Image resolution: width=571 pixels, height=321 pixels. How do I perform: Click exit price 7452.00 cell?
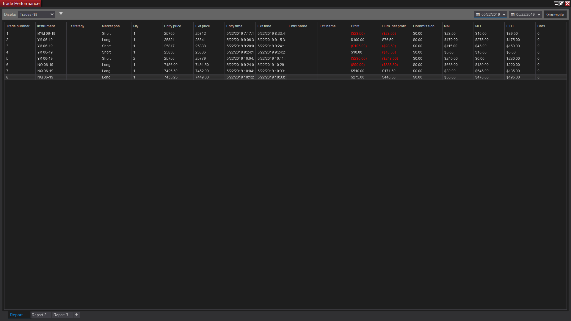[209, 71]
